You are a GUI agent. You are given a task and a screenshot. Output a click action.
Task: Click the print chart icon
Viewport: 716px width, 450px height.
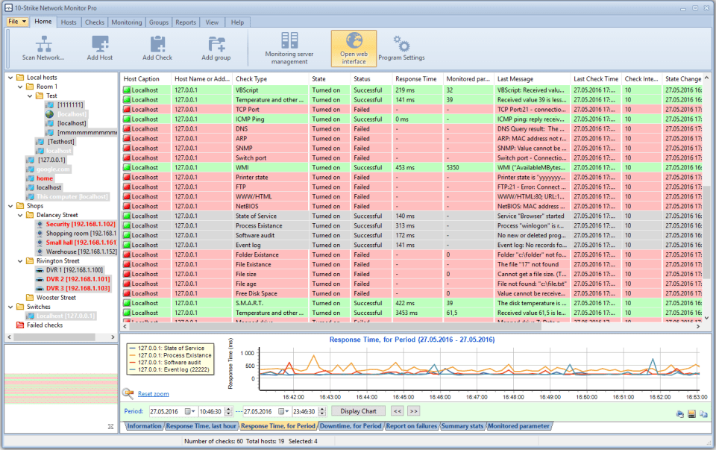680,414
